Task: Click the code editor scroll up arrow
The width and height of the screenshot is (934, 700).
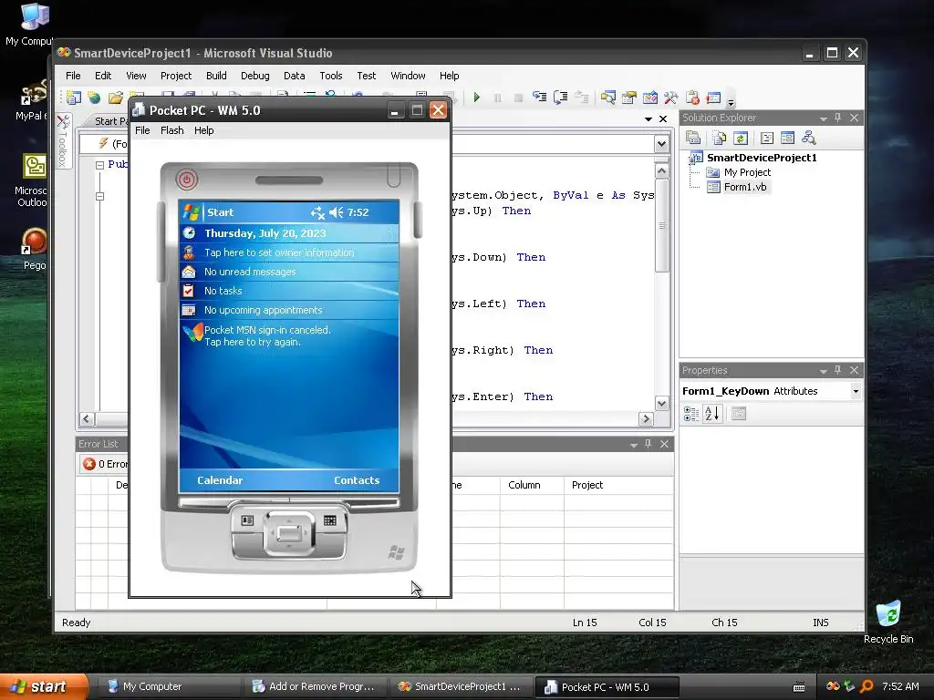Action: coord(662,171)
